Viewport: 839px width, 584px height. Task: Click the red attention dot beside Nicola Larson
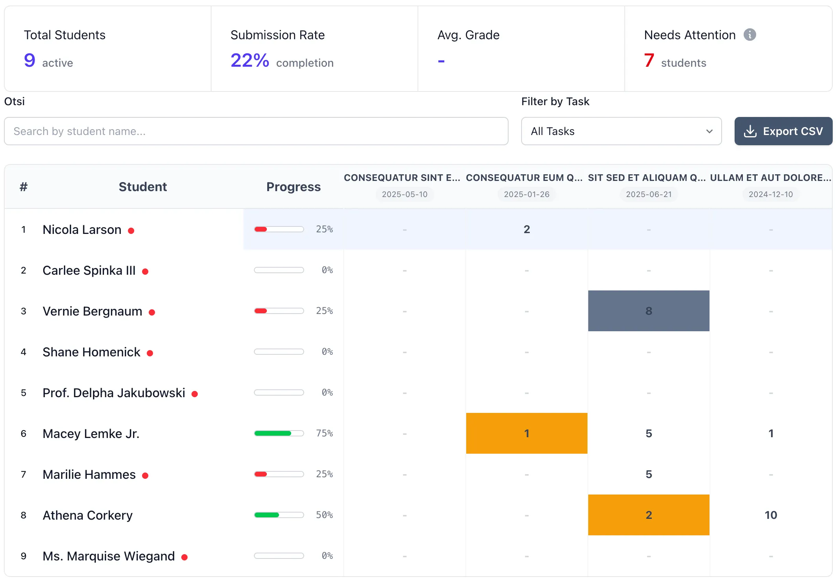(131, 231)
